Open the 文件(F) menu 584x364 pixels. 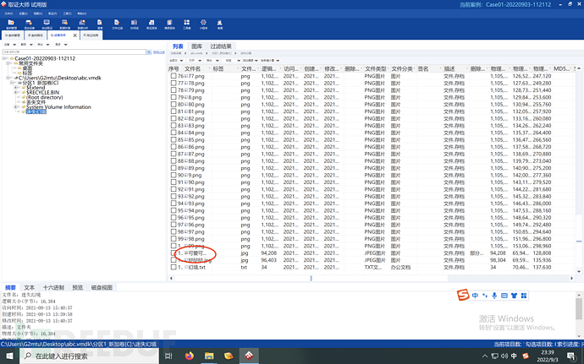point(8,14)
